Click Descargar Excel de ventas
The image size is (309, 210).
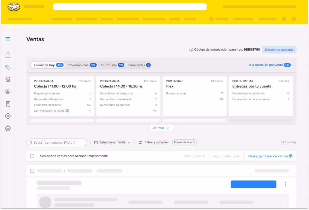click(270, 156)
